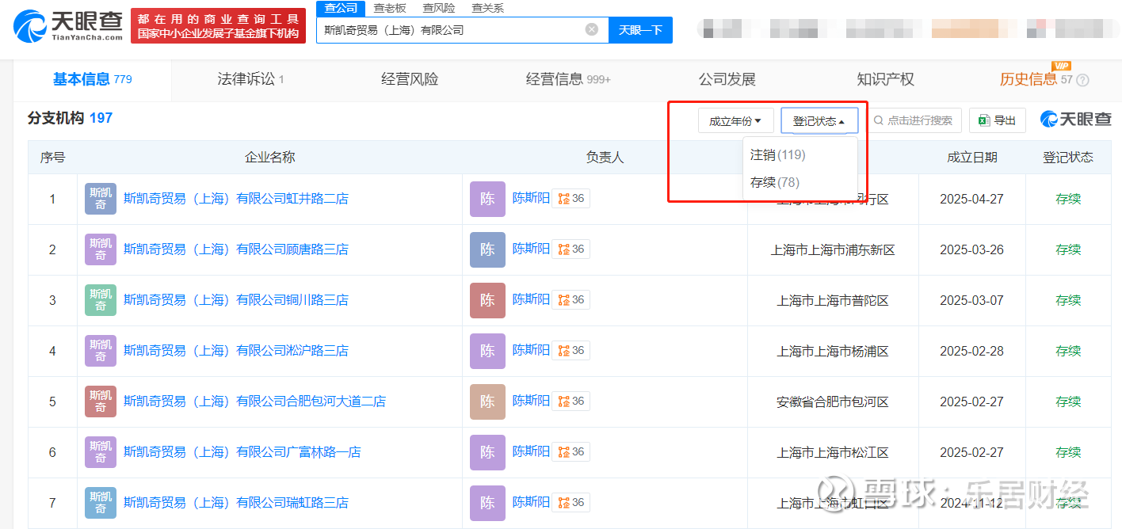Open 斯凯奇贸易（上海）有限公司瑞虹路三店 link
The height and width of the screenshot is (529, 1122).
point(236,503)
